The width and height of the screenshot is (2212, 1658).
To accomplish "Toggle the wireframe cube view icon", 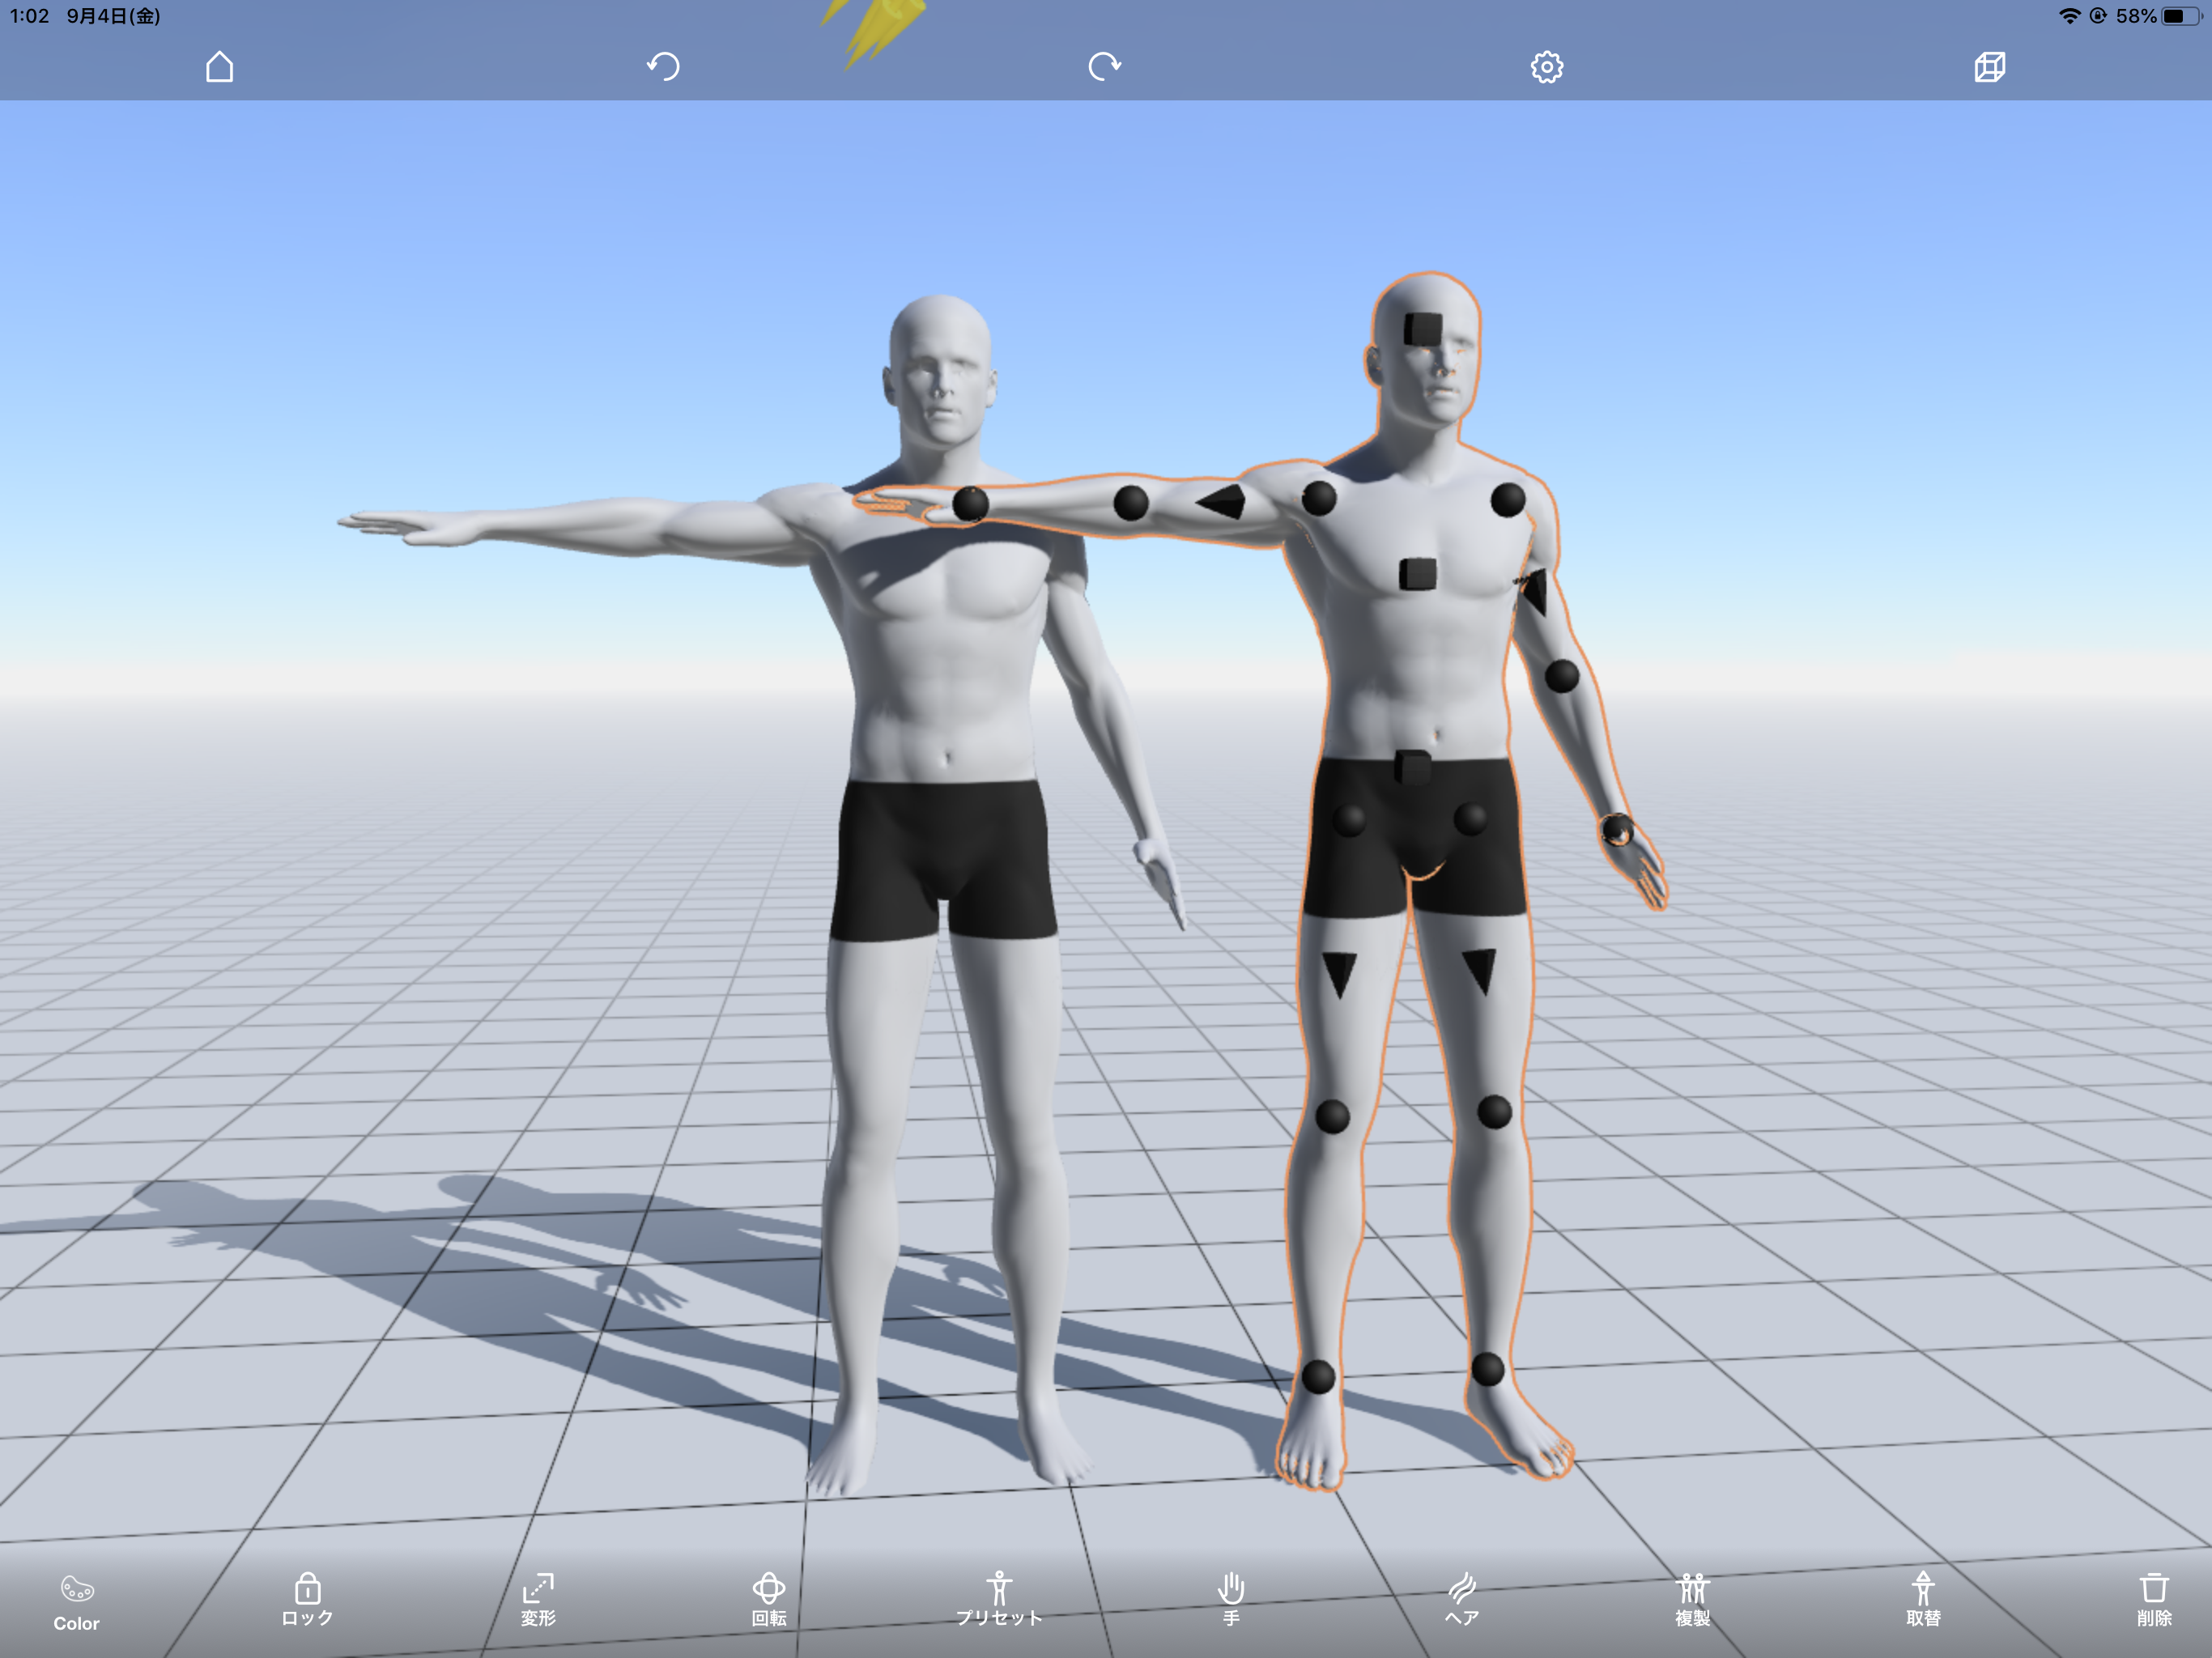I will point(1990,67).
